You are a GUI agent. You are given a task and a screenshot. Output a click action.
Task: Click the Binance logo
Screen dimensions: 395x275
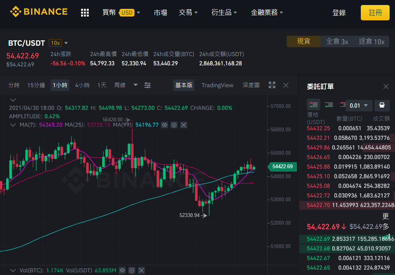(39, 12)
